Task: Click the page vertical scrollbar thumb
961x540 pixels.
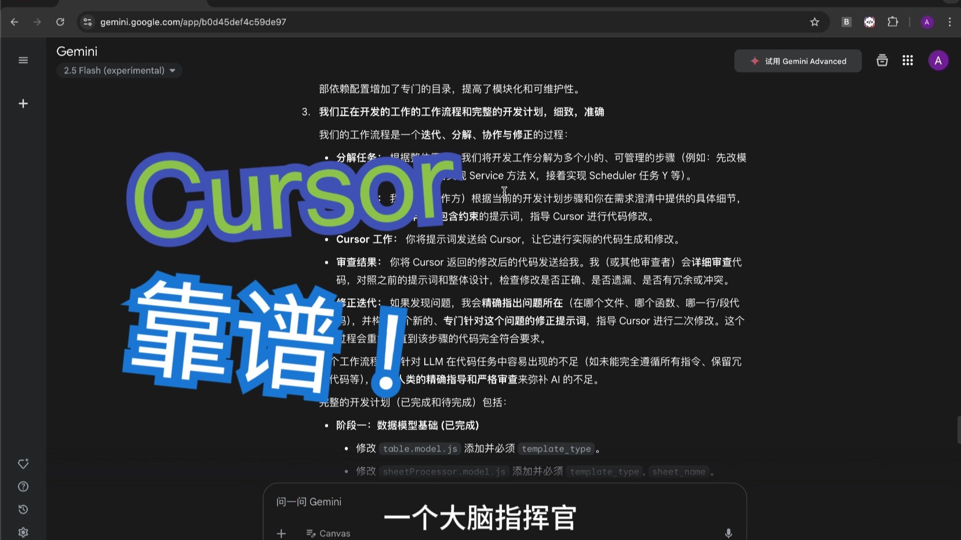Action: pos(959,430)
